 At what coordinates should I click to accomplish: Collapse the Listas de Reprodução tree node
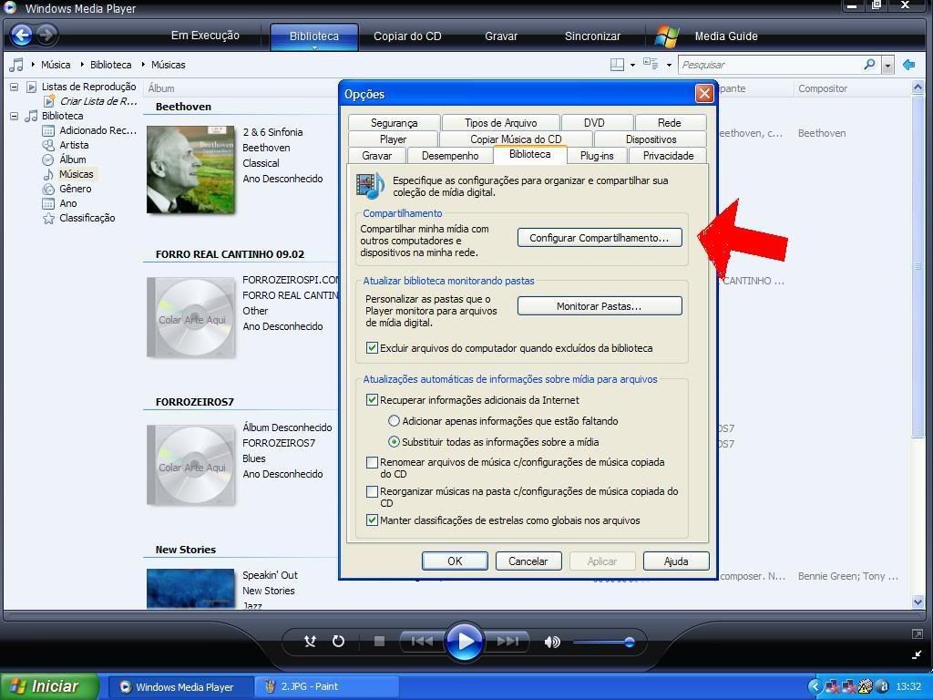(14, 87)
